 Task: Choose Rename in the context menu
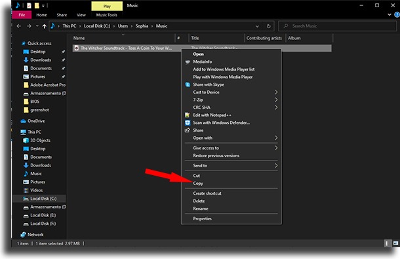[x=231, y=209]
